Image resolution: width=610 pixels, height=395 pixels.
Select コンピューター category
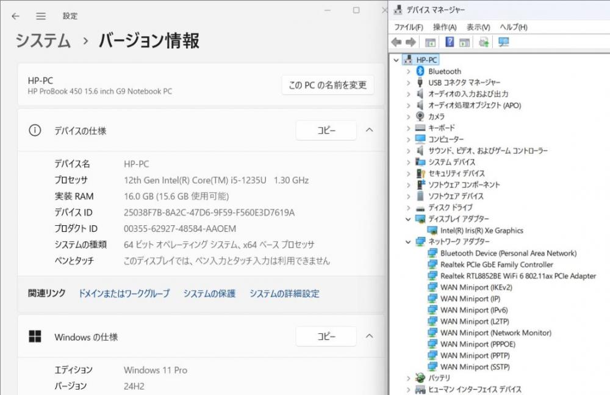tap(446, 139)
